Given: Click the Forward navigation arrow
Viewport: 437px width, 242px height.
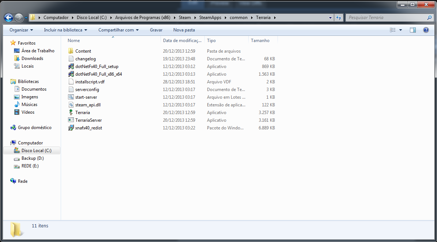Looking at the screenshot, I should pos(19,18).
